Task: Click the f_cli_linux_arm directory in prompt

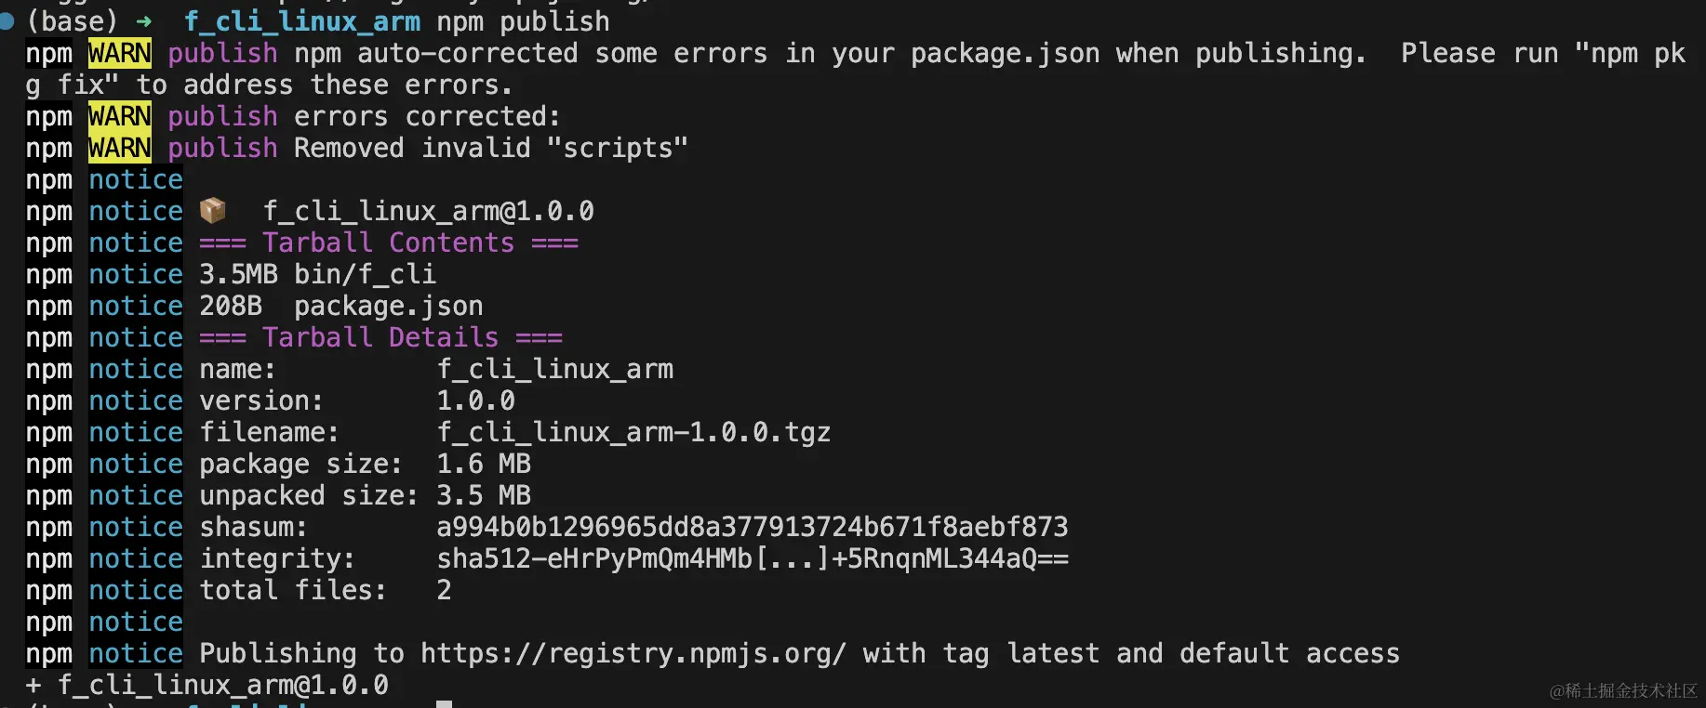Action: (301, 21)
